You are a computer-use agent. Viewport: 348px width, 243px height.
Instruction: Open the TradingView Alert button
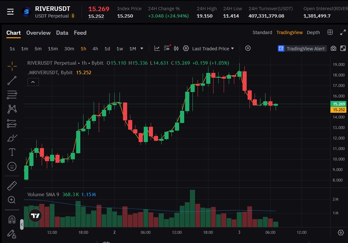pyautogui.click(x=302, y=48)
